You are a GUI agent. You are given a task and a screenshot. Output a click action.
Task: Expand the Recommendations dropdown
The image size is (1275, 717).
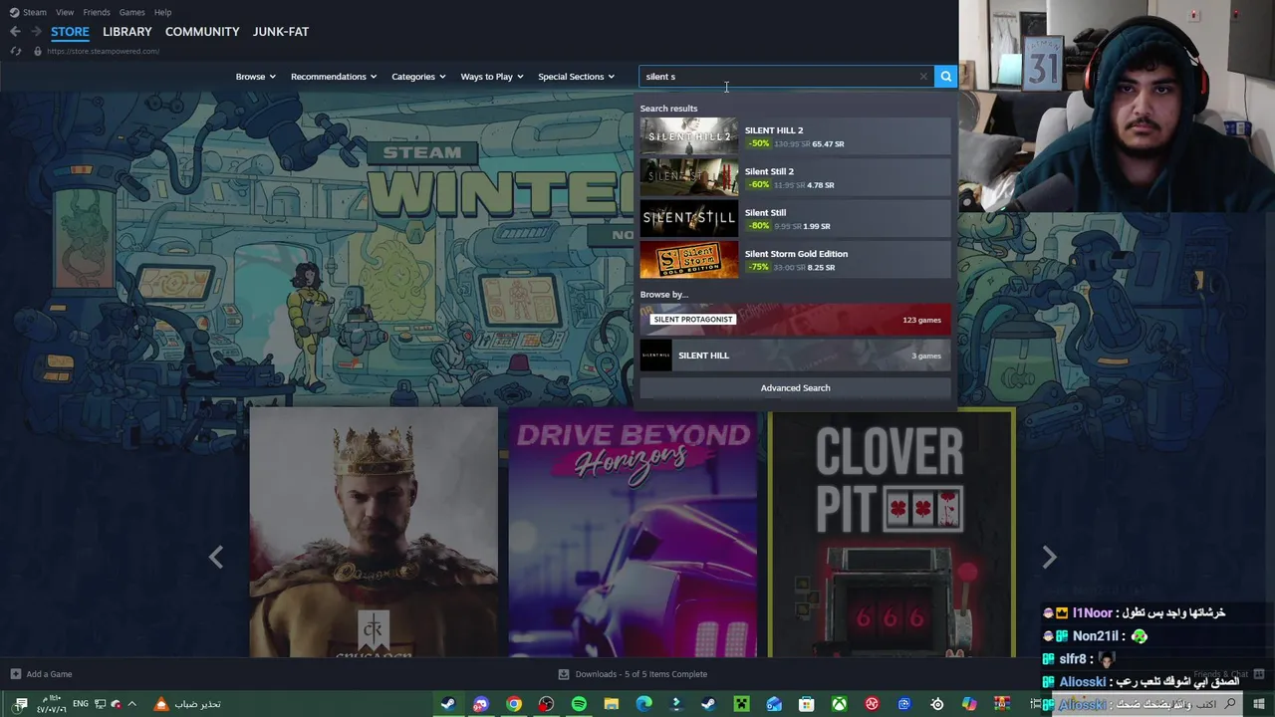(x=334, y=77)
